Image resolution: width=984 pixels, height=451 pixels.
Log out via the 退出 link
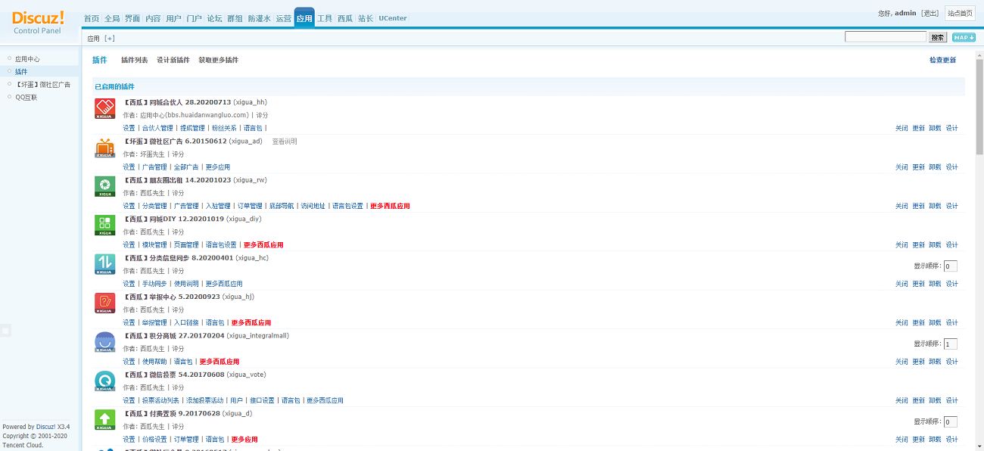click(930, 13)
